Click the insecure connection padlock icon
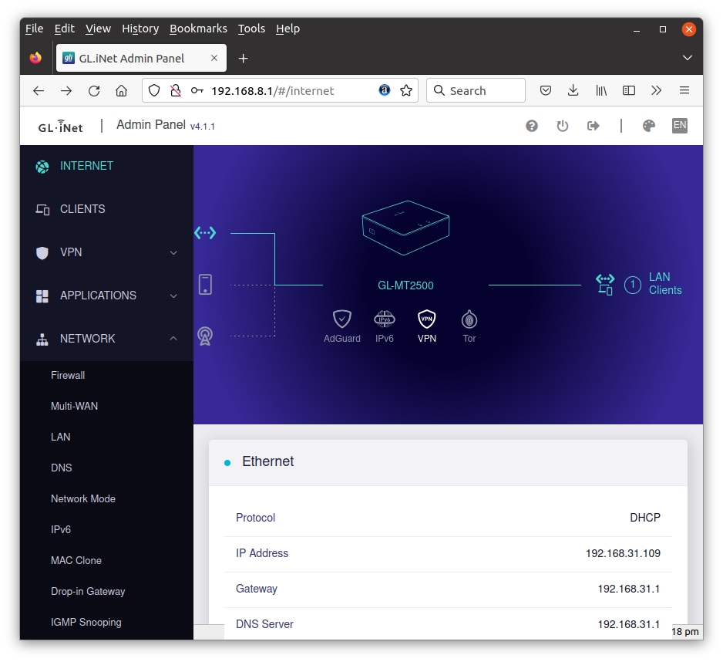723x662 pixels. [x=175, y=90]
